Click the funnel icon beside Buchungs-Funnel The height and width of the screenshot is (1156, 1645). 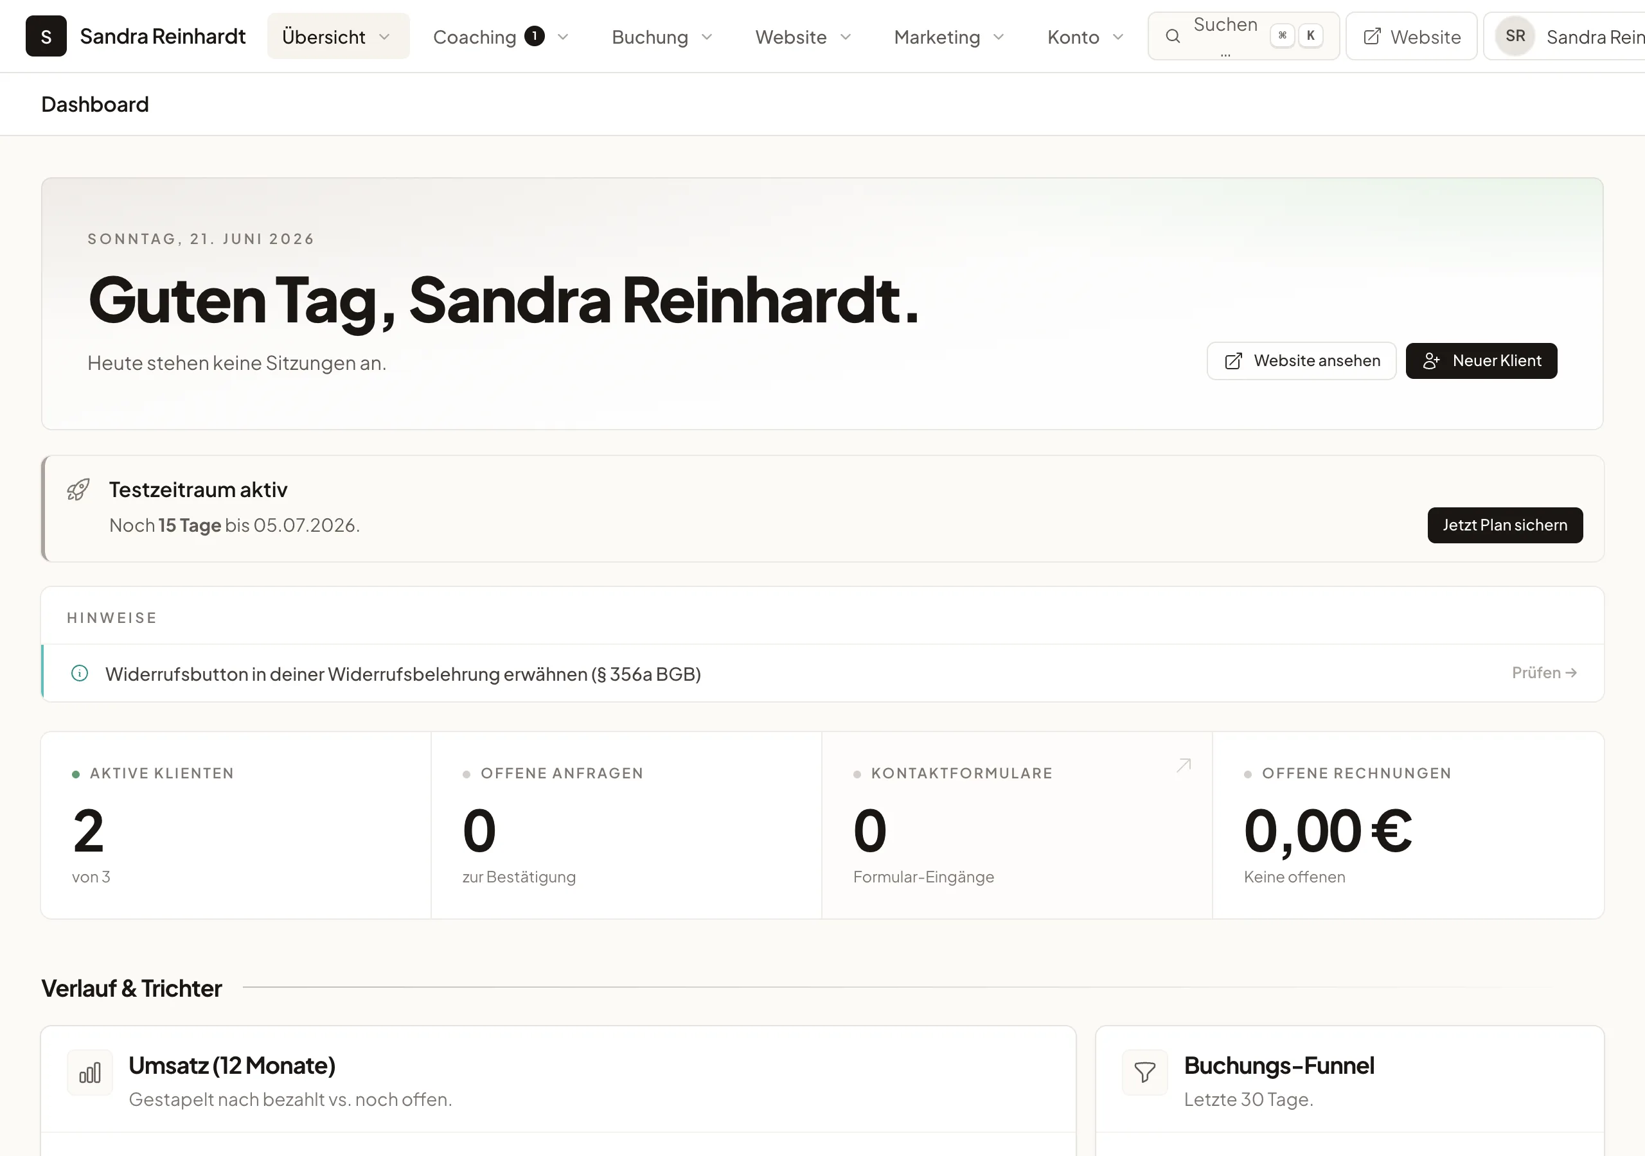point(1145,1073)
